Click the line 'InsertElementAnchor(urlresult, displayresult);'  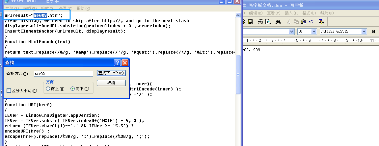[65, 31]
